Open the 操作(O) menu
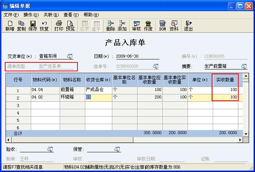This screenshot has height=172, width=255. tap(31, 15)
